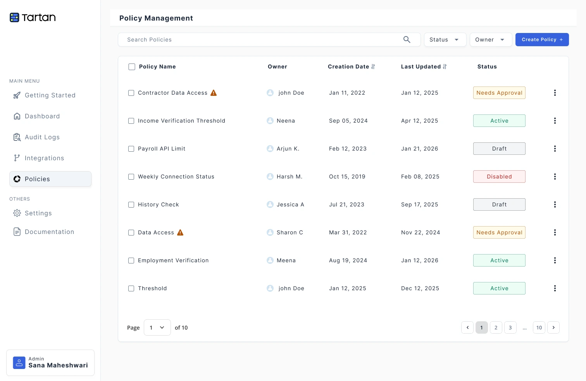Tick the select-all Policy Name checkbox
The height and width of the screenshot is (381, 586).
(132, 67)
